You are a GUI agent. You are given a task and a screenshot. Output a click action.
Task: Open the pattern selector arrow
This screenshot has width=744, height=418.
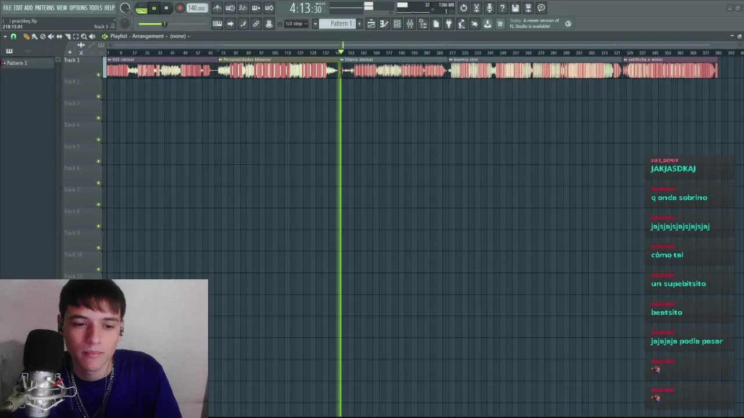pos(316,24)
